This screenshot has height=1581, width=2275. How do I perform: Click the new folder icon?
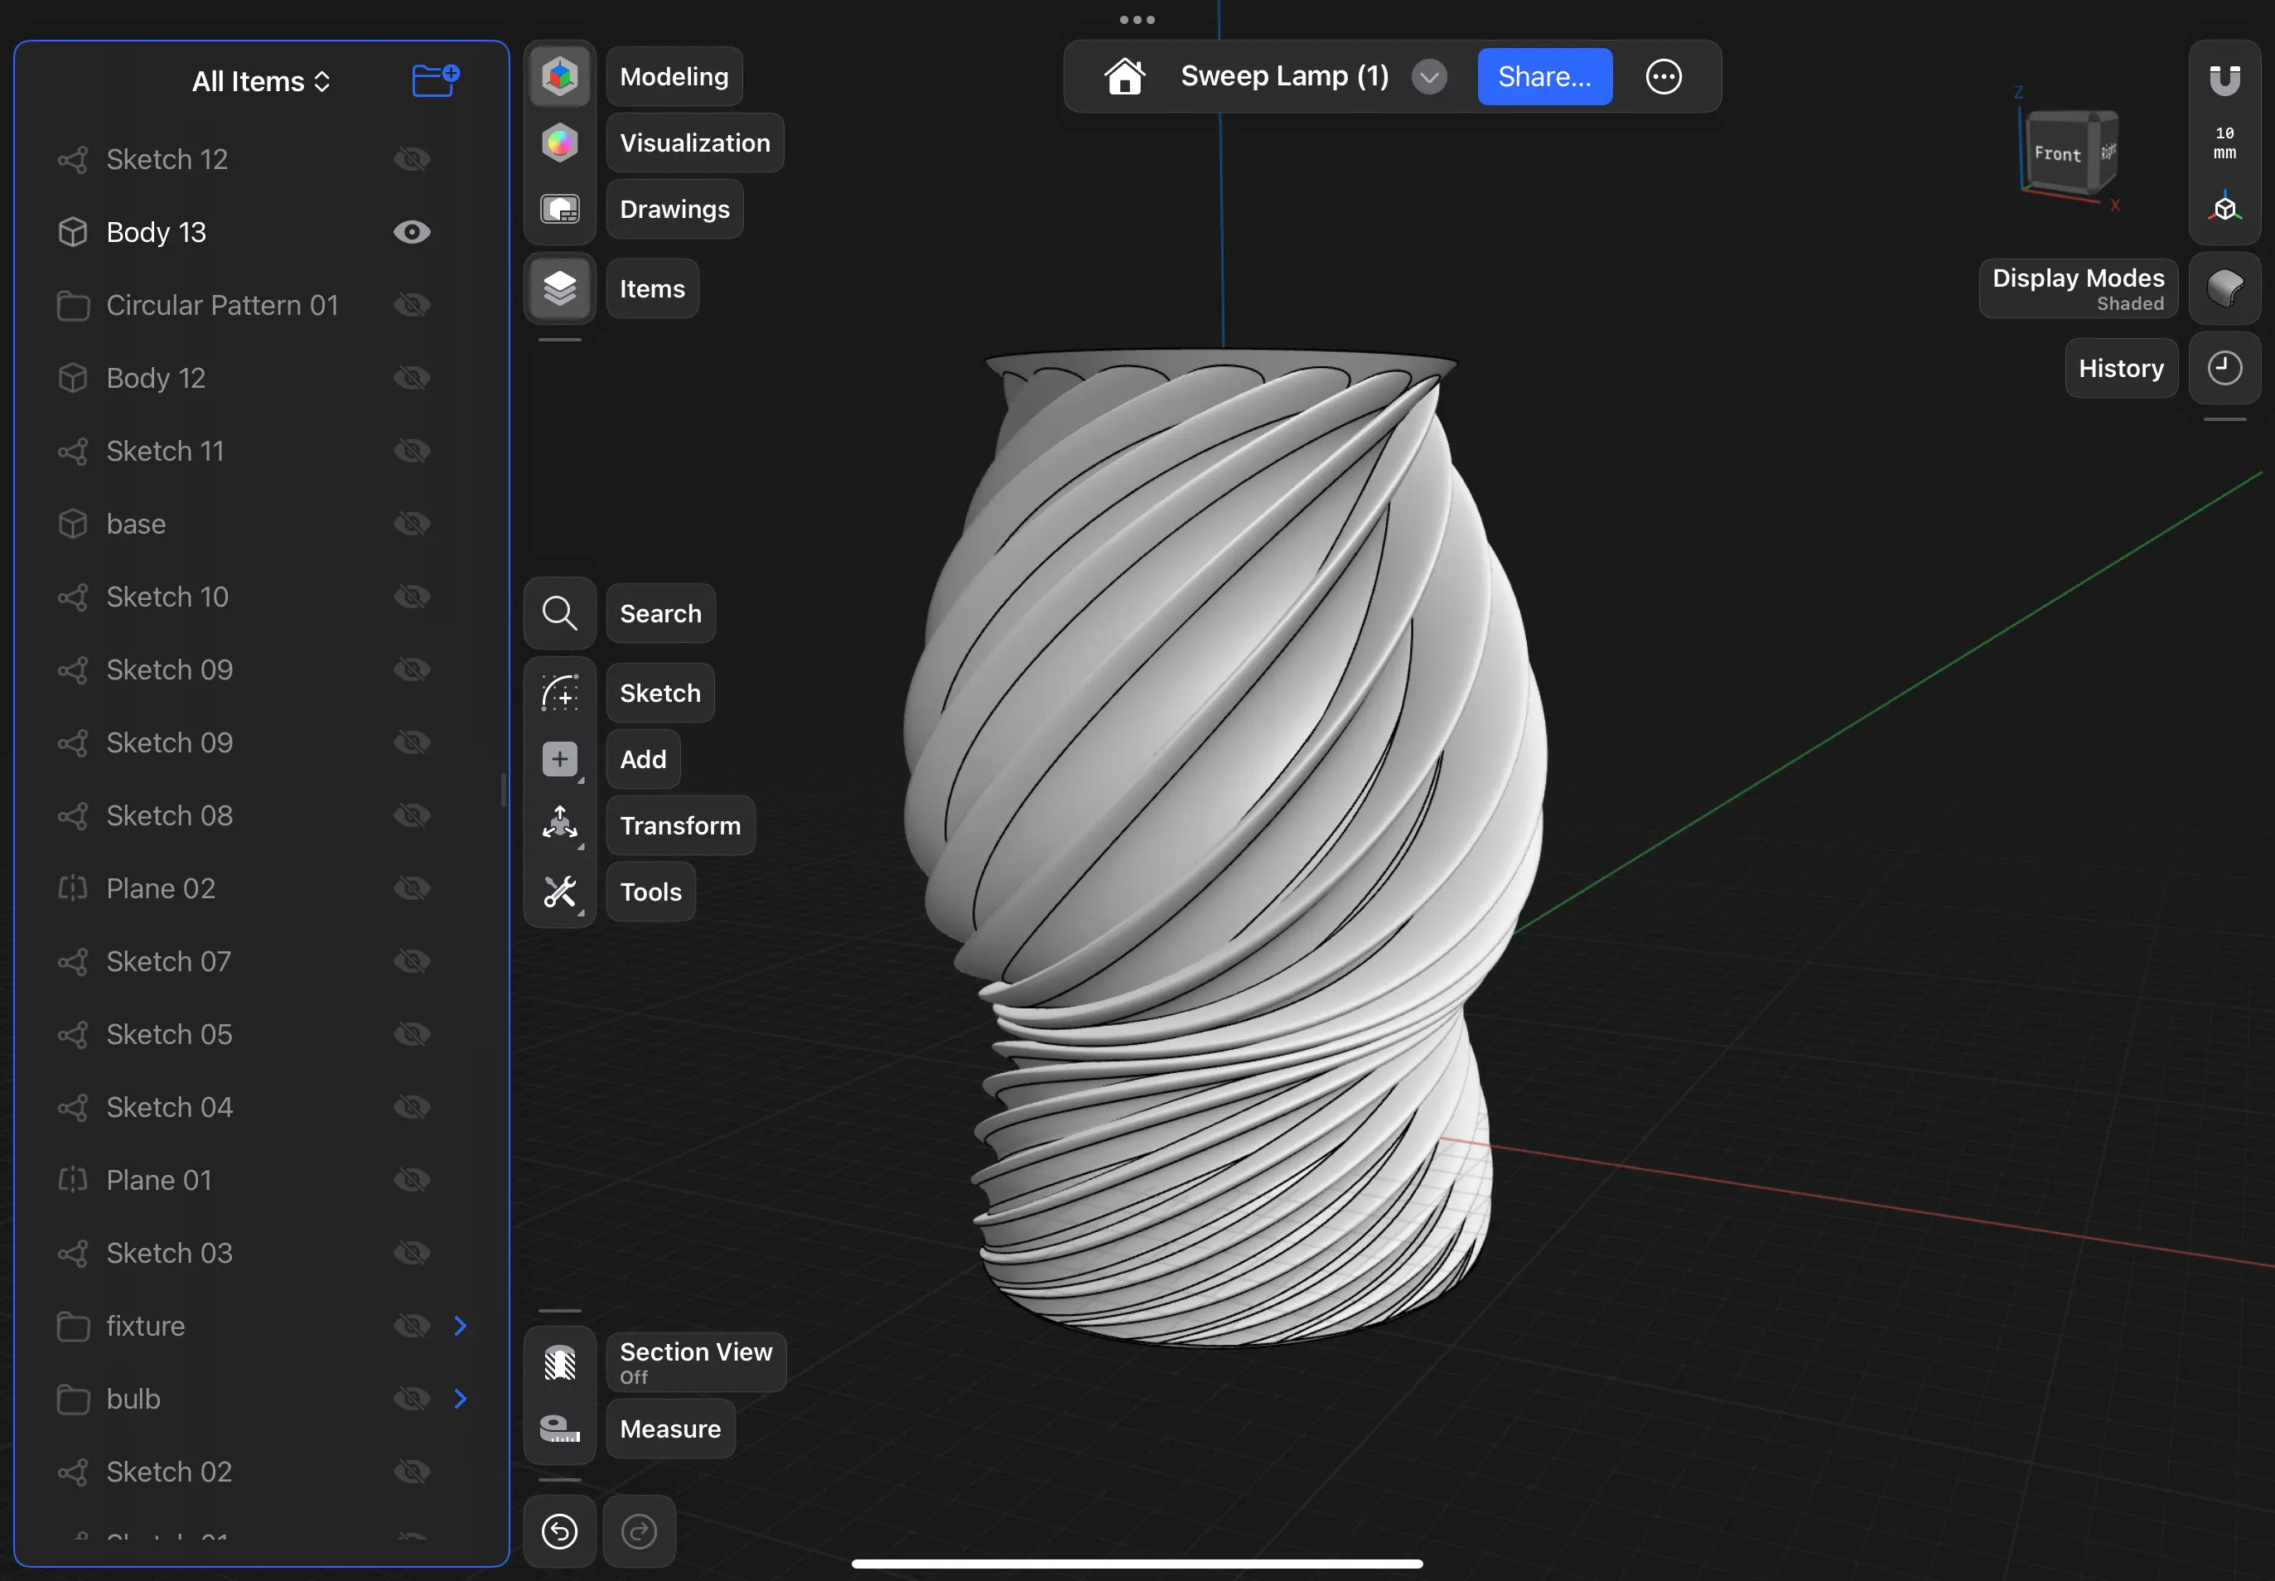point(435,80)
